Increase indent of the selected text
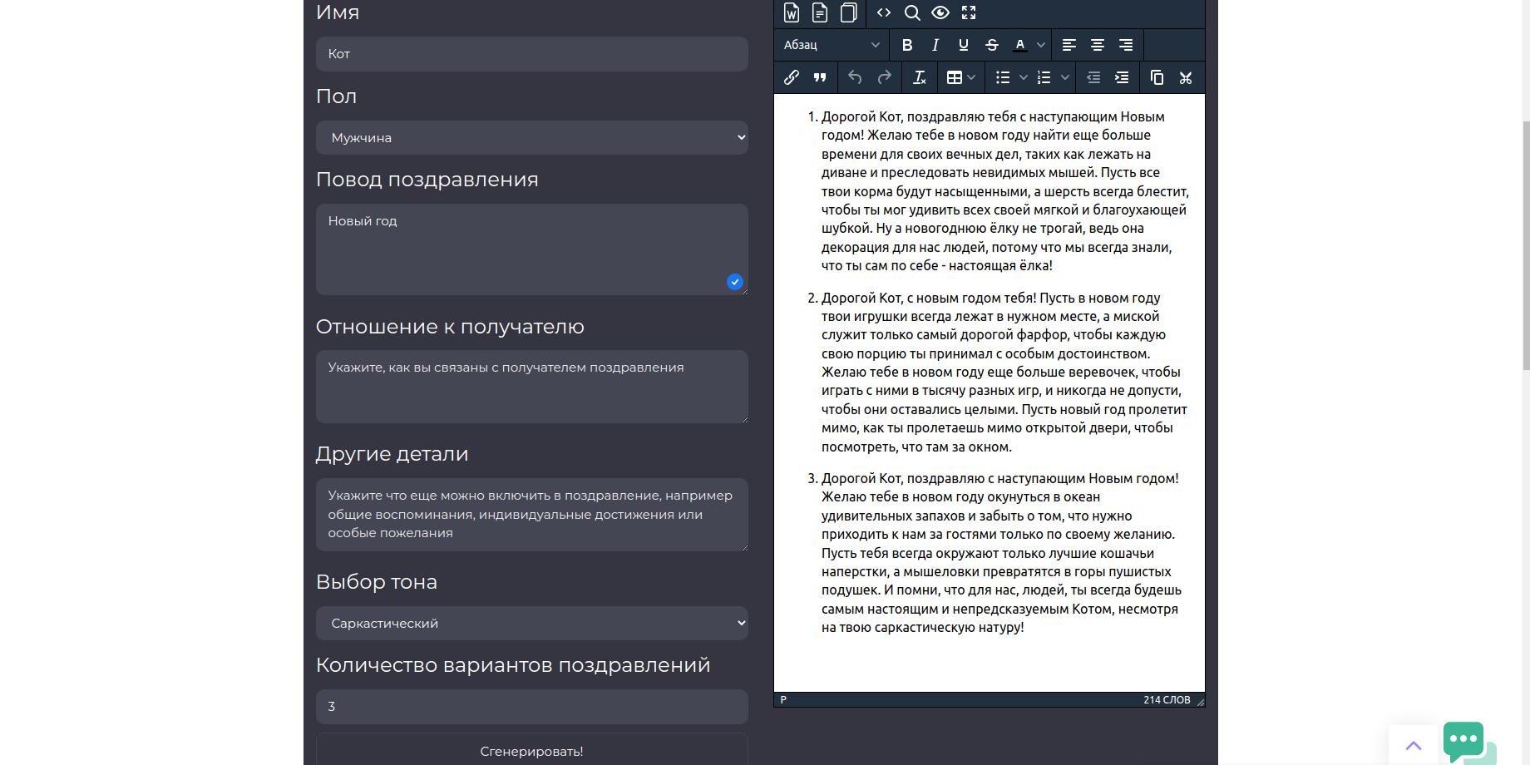This screenshot has width=1530, height=765. coord(1122,77)
